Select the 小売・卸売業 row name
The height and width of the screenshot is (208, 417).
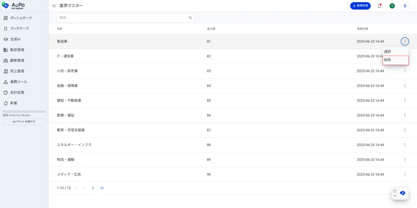click(67, 71)
